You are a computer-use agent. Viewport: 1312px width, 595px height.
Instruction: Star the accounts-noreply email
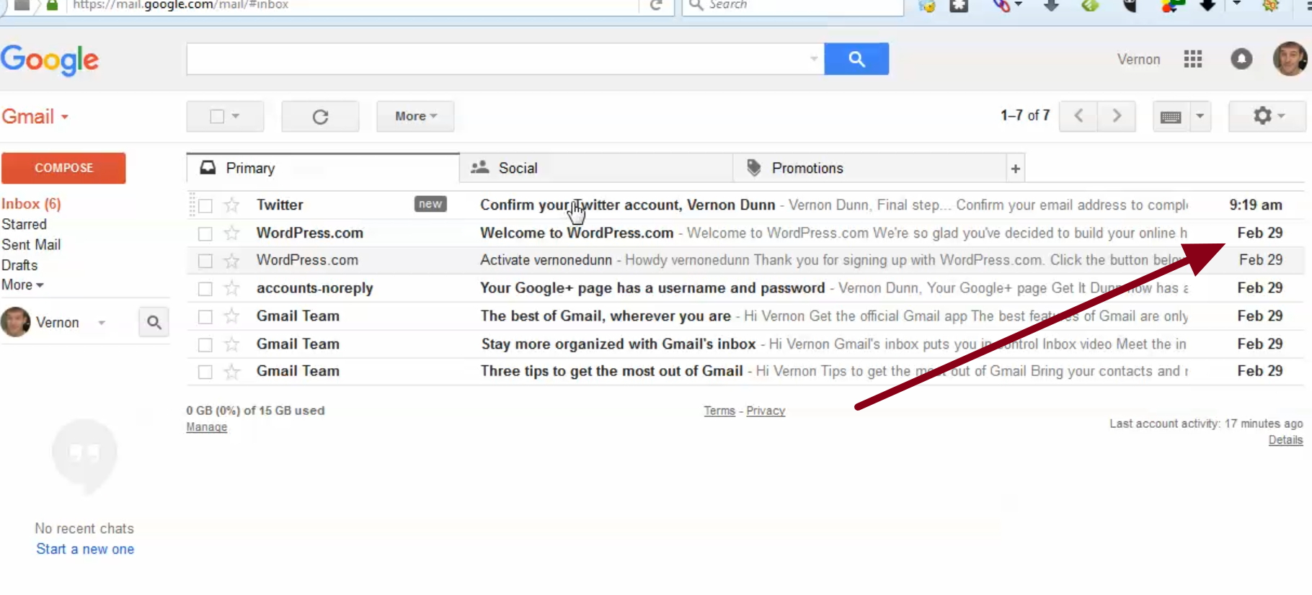231,289
